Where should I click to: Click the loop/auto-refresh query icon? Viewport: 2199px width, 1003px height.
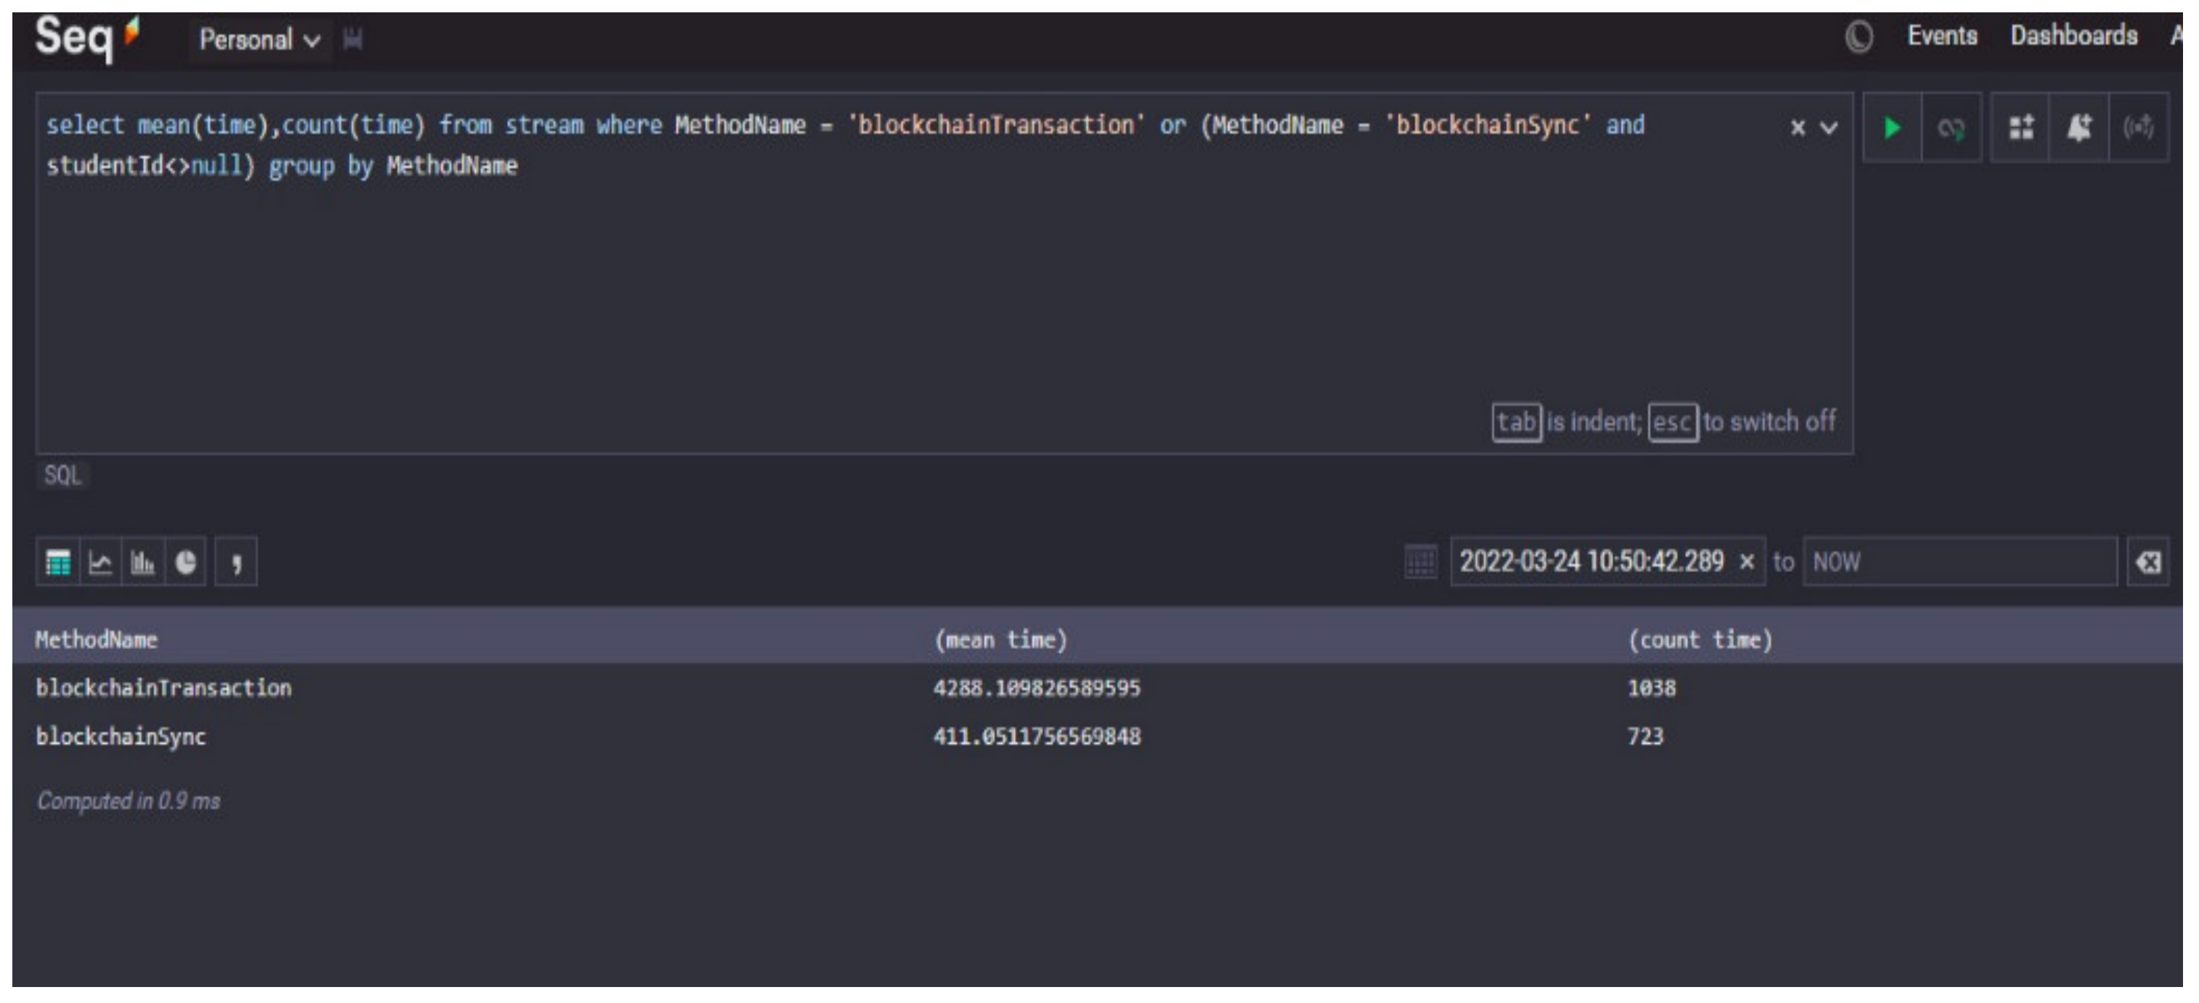tap(1951, 128)
